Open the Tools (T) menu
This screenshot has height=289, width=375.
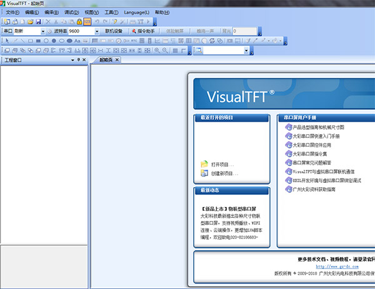(111, 12)
